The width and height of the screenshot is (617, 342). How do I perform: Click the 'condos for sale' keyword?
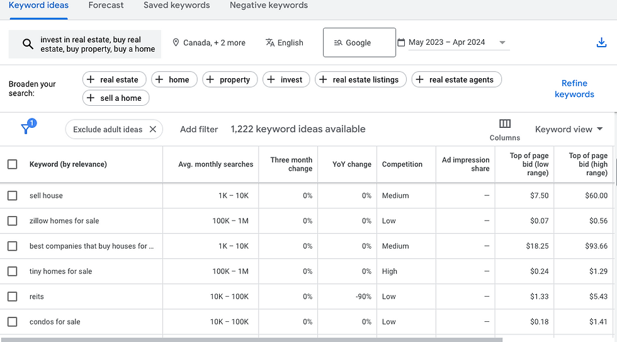point(55,322)
